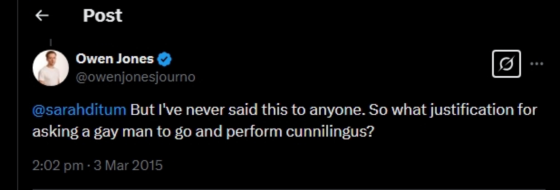Click the Post header title

102,16
